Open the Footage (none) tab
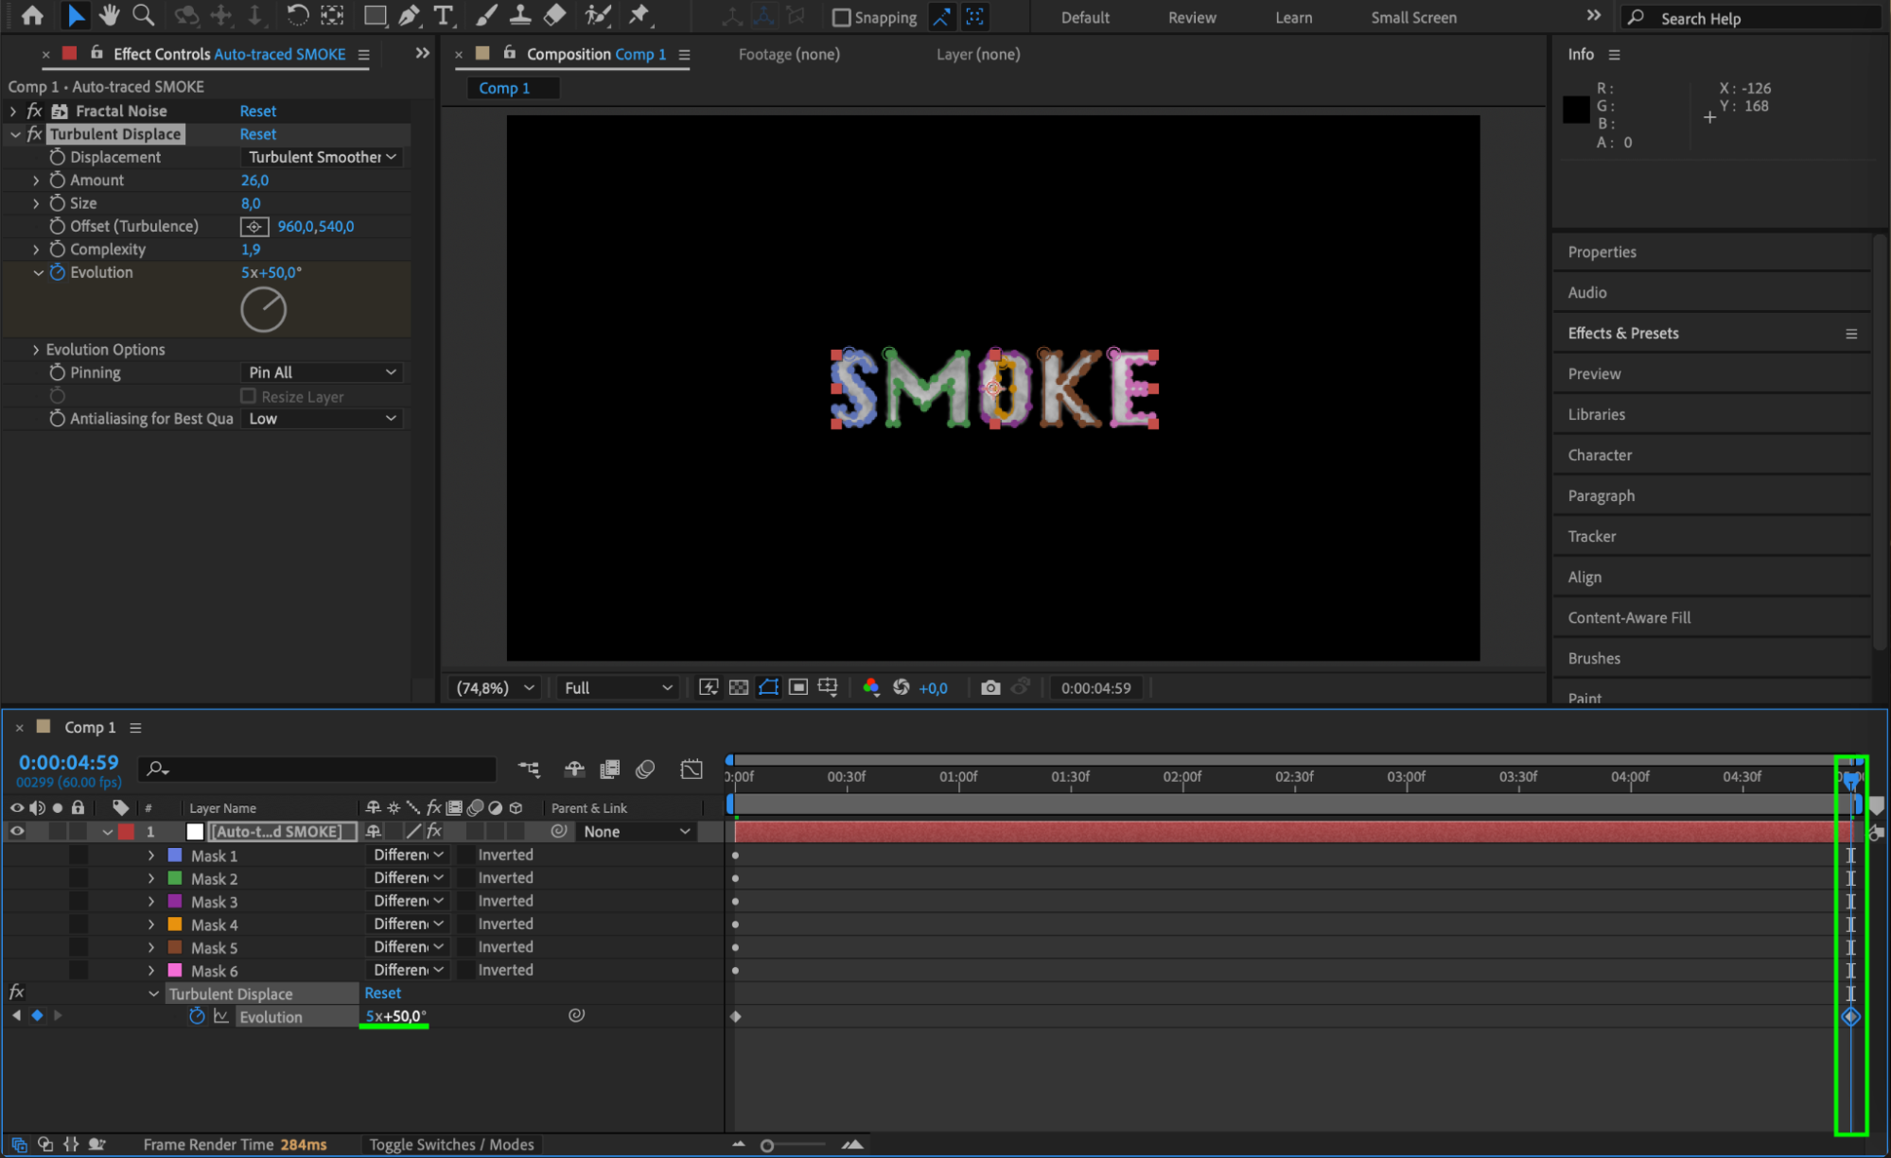This screenshot has height=1158, width=1891. click(788, 54)
